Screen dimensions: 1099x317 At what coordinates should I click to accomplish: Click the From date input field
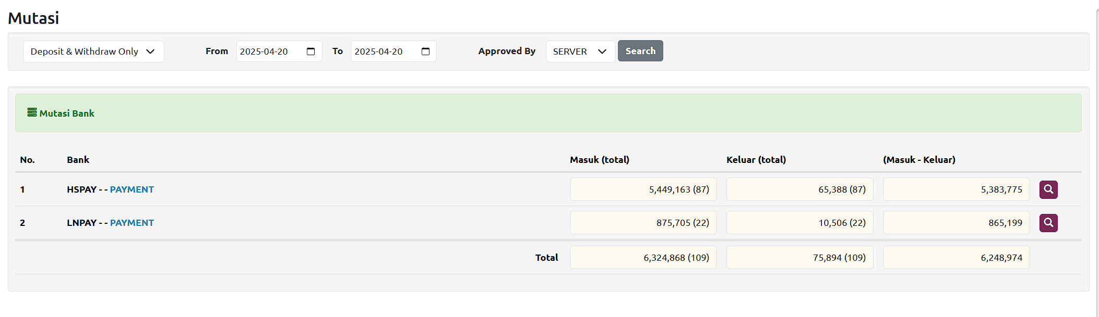click(x=269, y=52)
